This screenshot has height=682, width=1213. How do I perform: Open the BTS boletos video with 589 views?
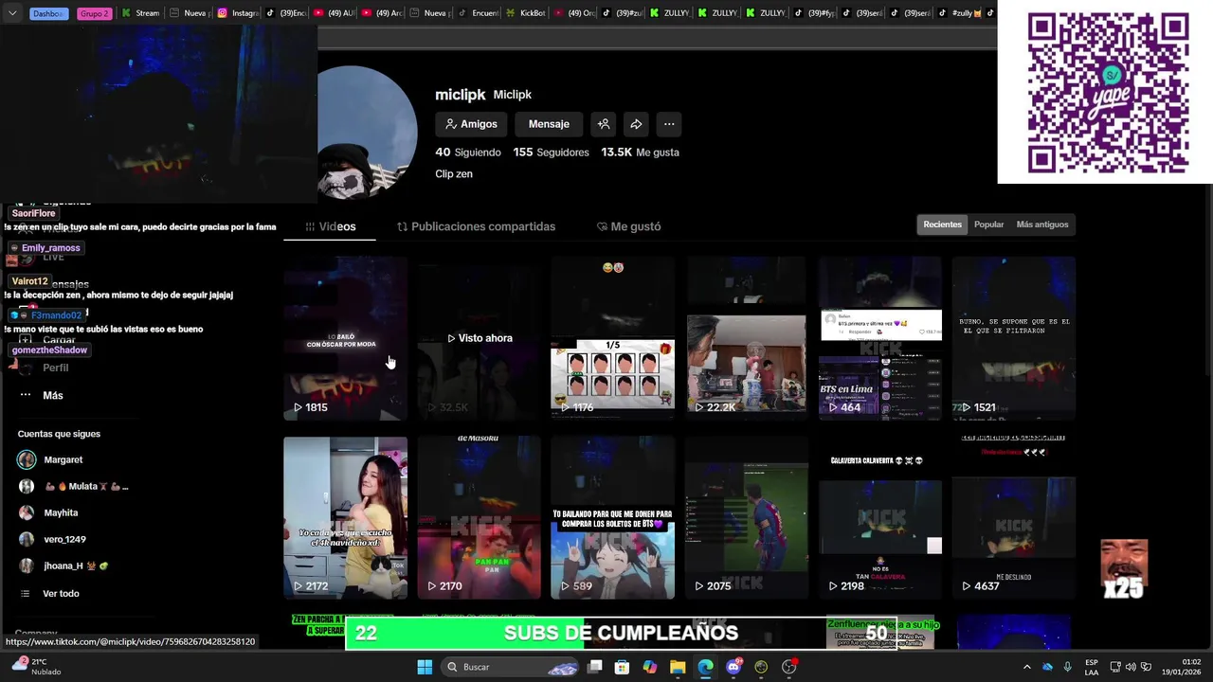point(612,517)
